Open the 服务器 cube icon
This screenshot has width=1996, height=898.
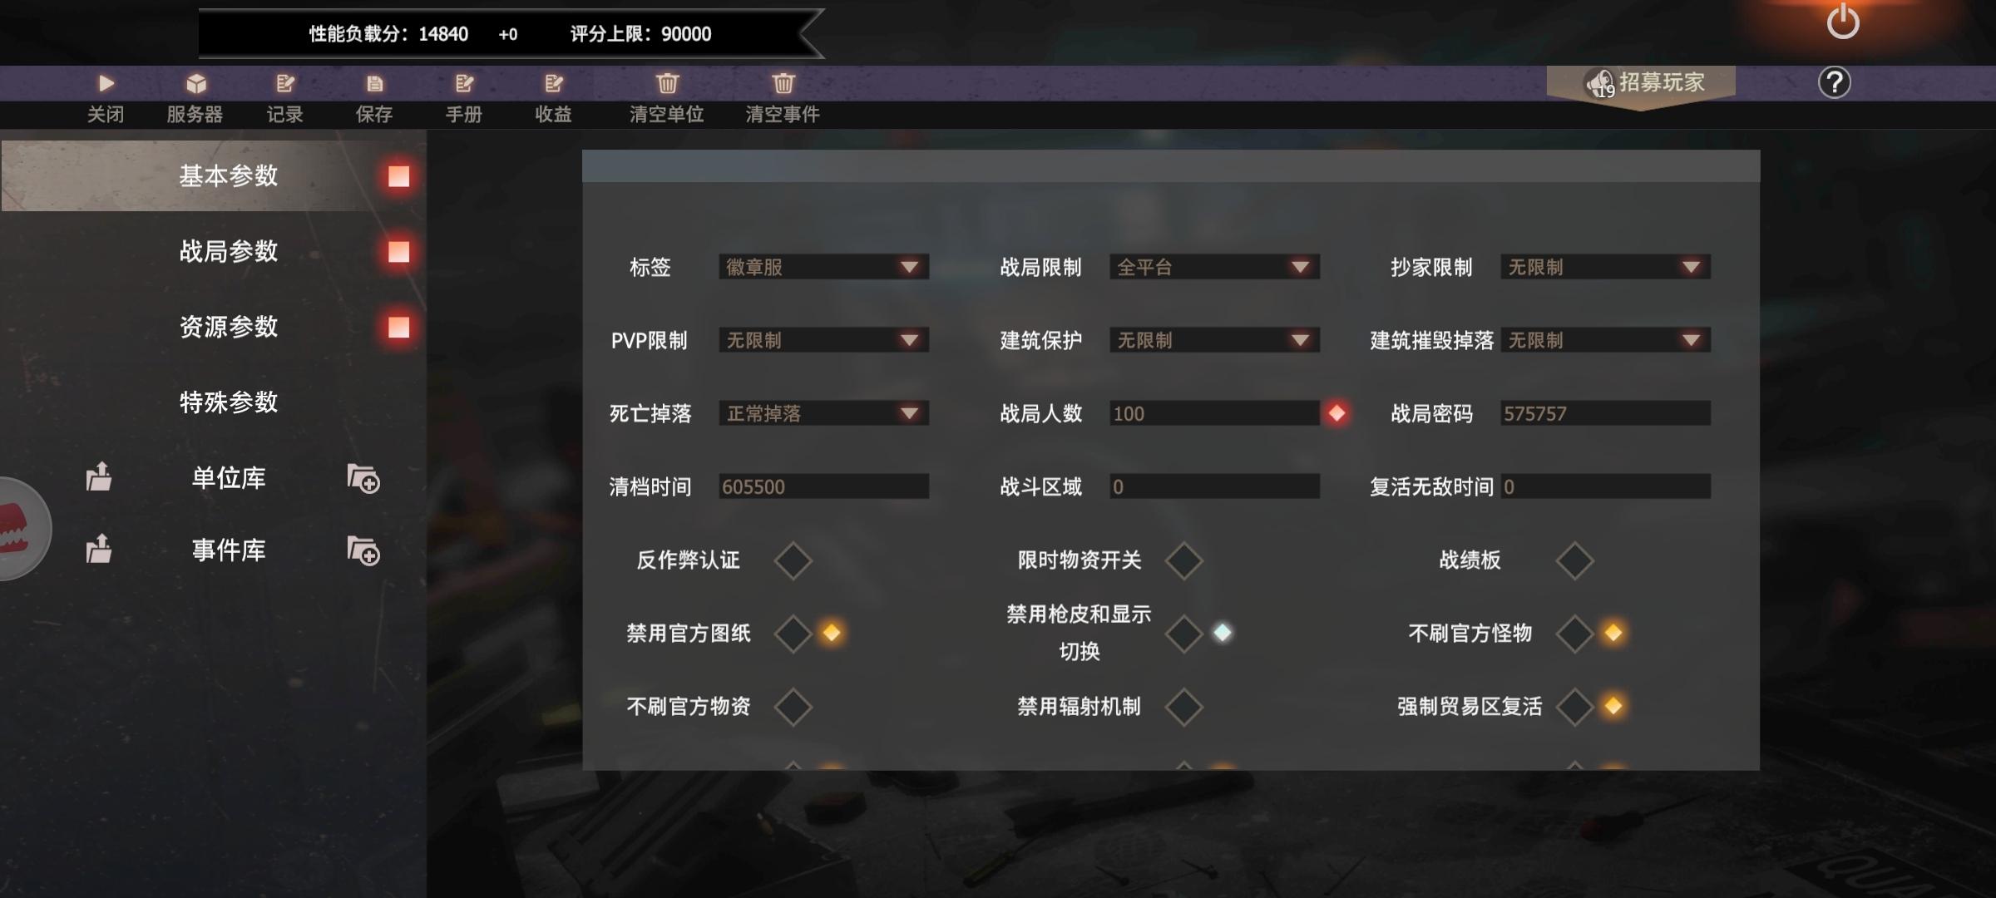click(x=195, y=83)
